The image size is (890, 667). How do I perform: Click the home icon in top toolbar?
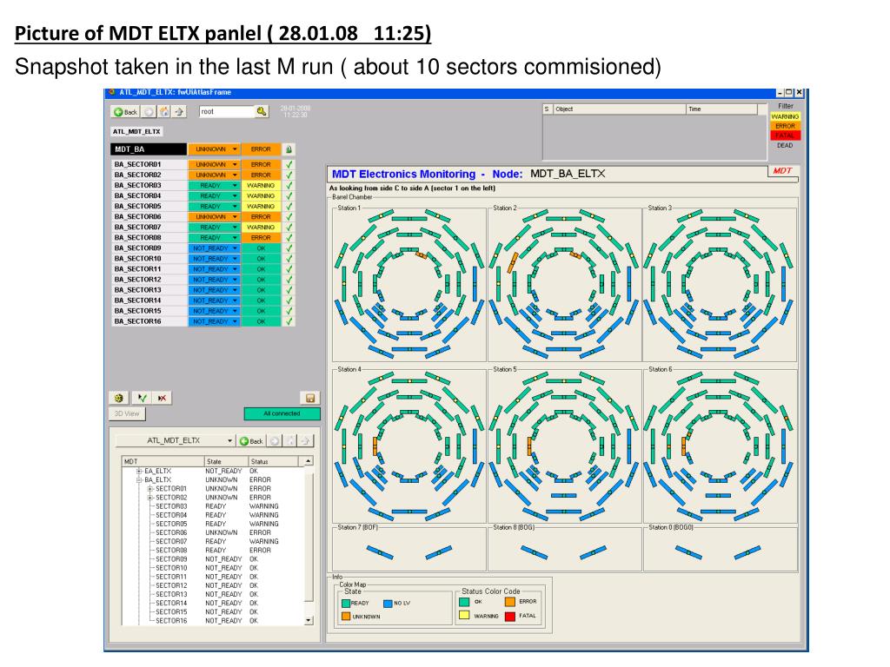click(x=164, y=112)
